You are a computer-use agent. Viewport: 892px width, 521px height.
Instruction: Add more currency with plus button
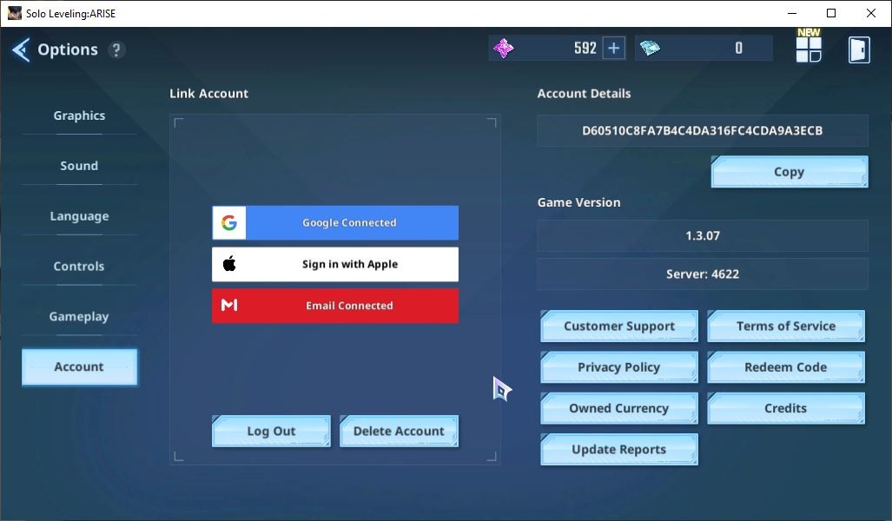pyautogui.click(x=614, y=49)
